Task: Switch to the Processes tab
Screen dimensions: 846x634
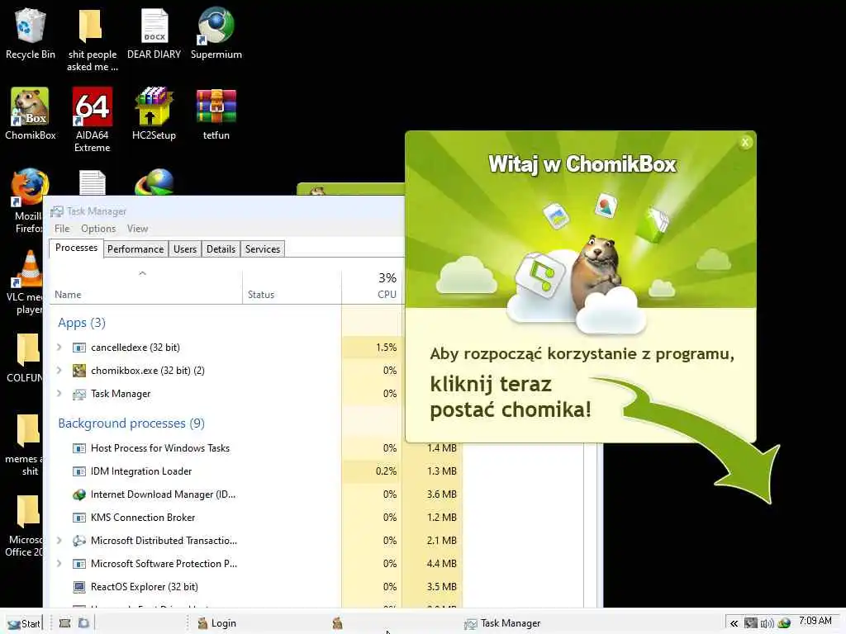Action: (76, 248)
